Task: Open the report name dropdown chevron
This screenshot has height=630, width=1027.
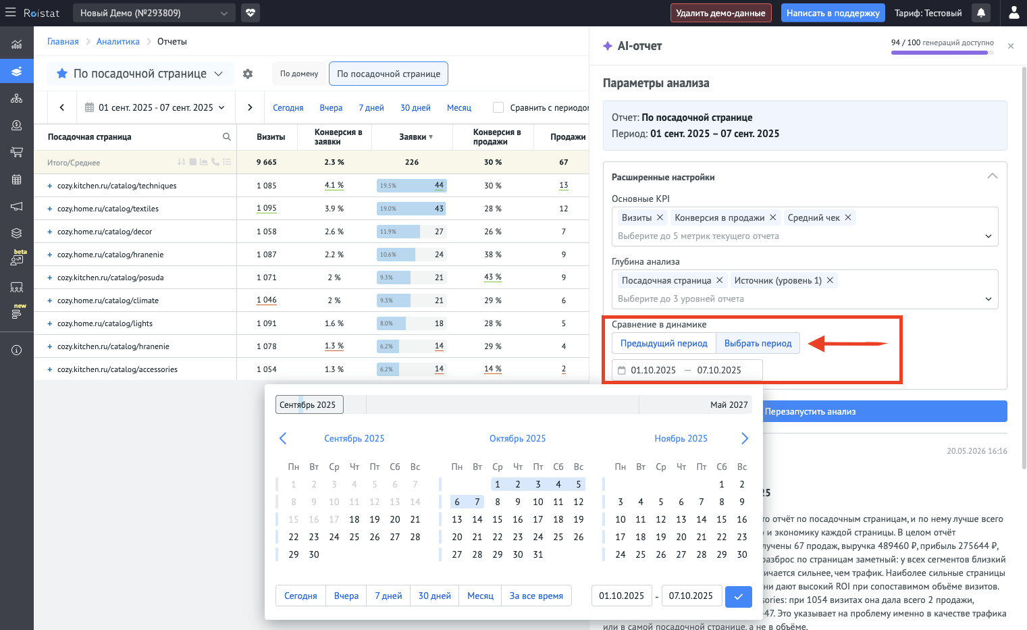Action: tap(219, 74)
